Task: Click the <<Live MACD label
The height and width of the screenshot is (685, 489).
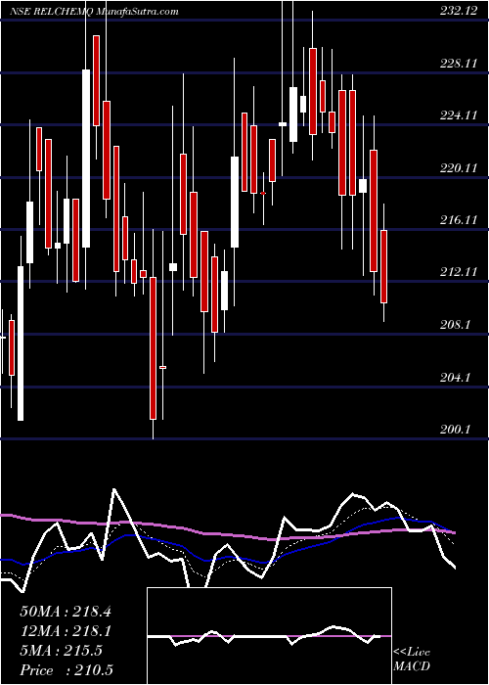Action: (x=412, y=660)
